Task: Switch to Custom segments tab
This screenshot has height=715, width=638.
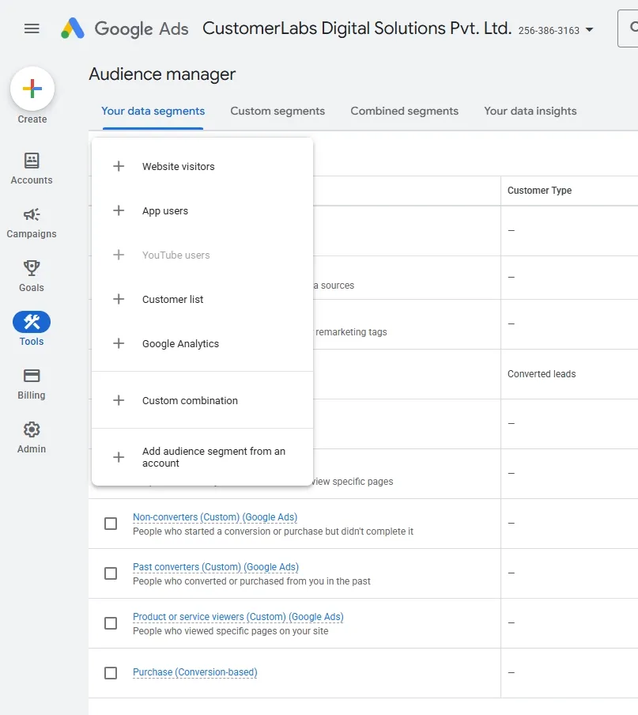Action: click(x=277, y=111)
